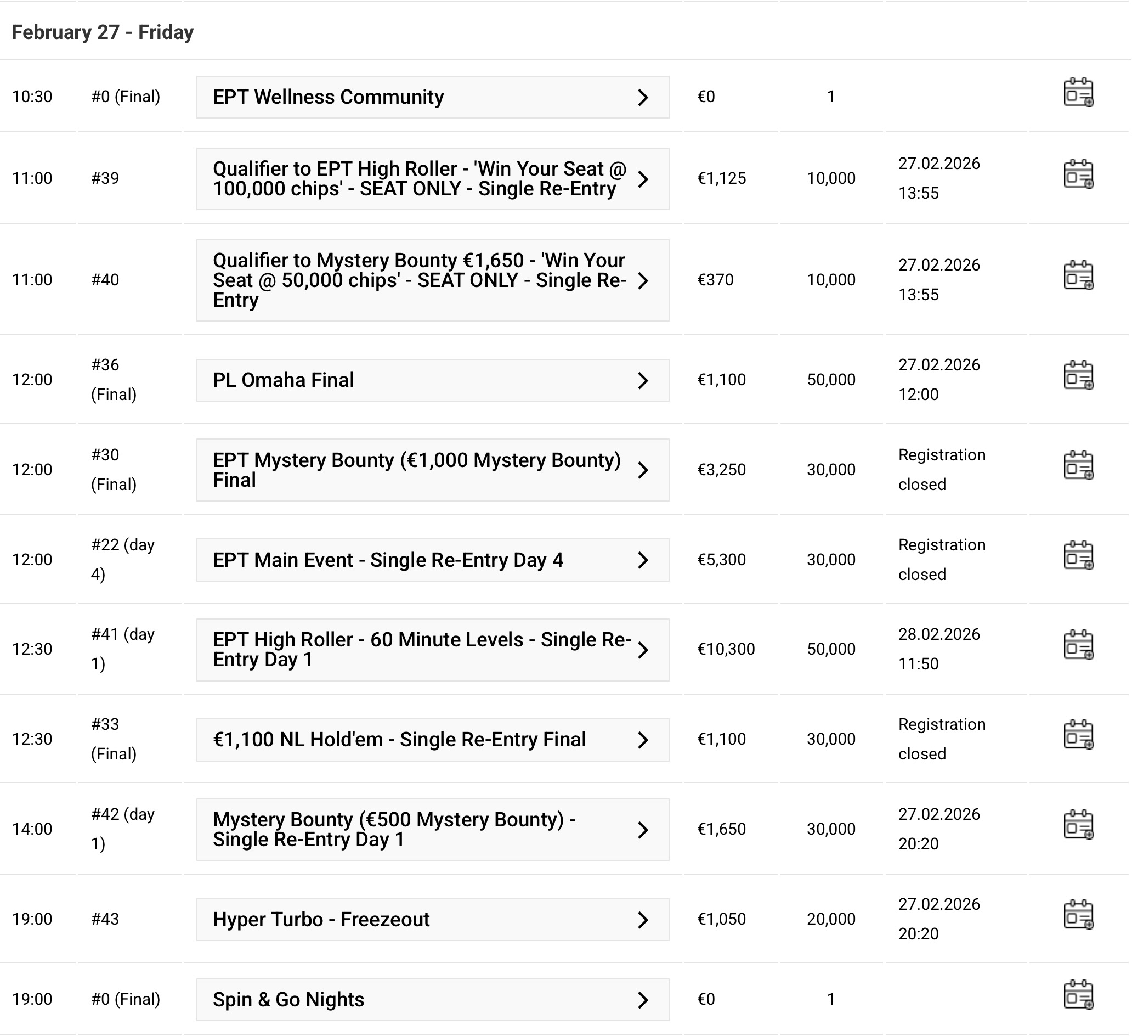The height and width of the screenshot is (1036, 1132).
Task: Add event #42 Mystery Bounty Day 1 to calendar
Action: point(1078,825)
